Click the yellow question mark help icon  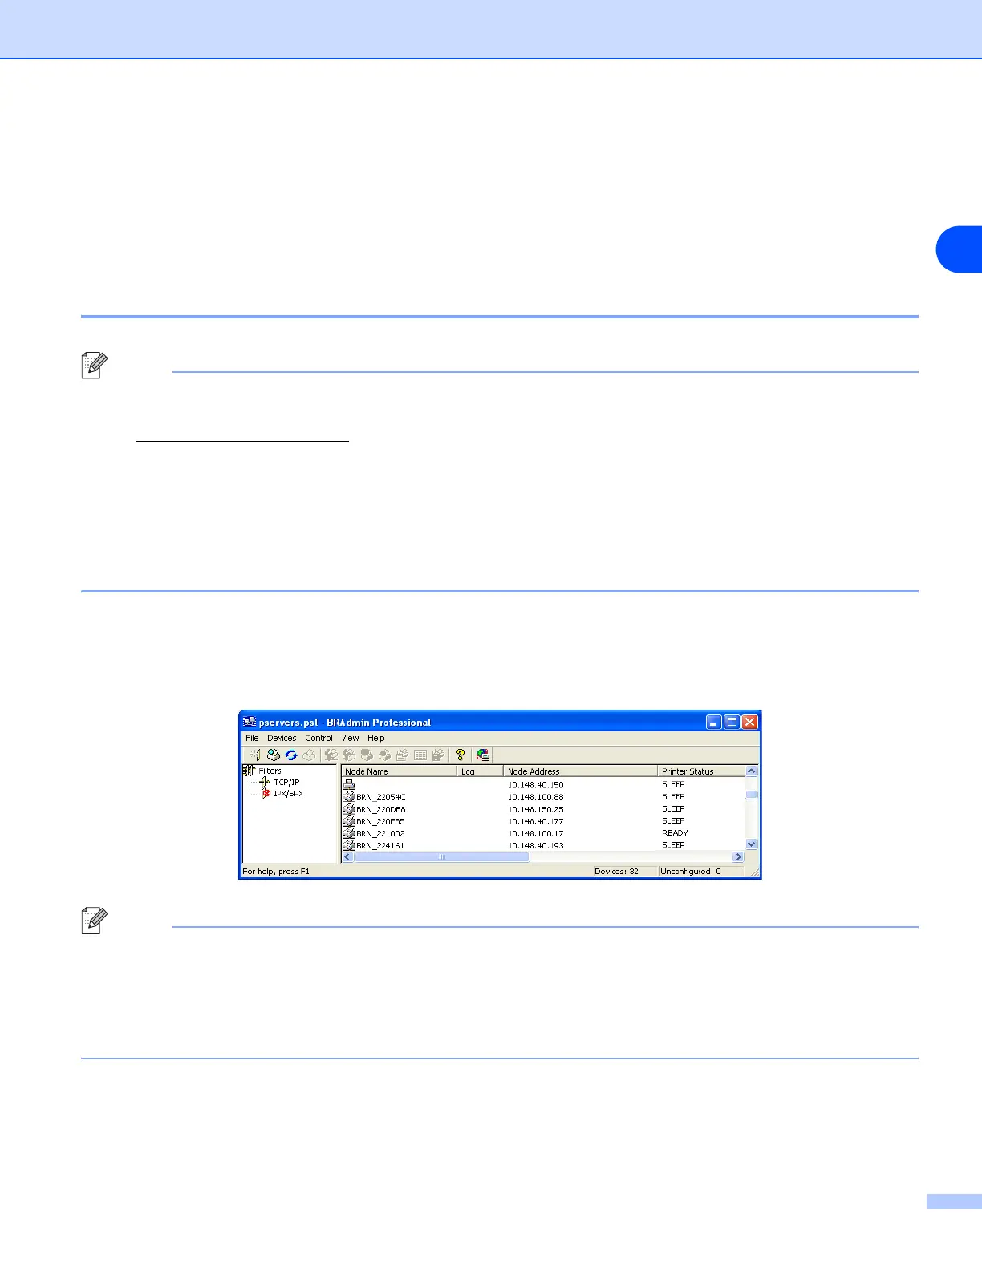461,755
